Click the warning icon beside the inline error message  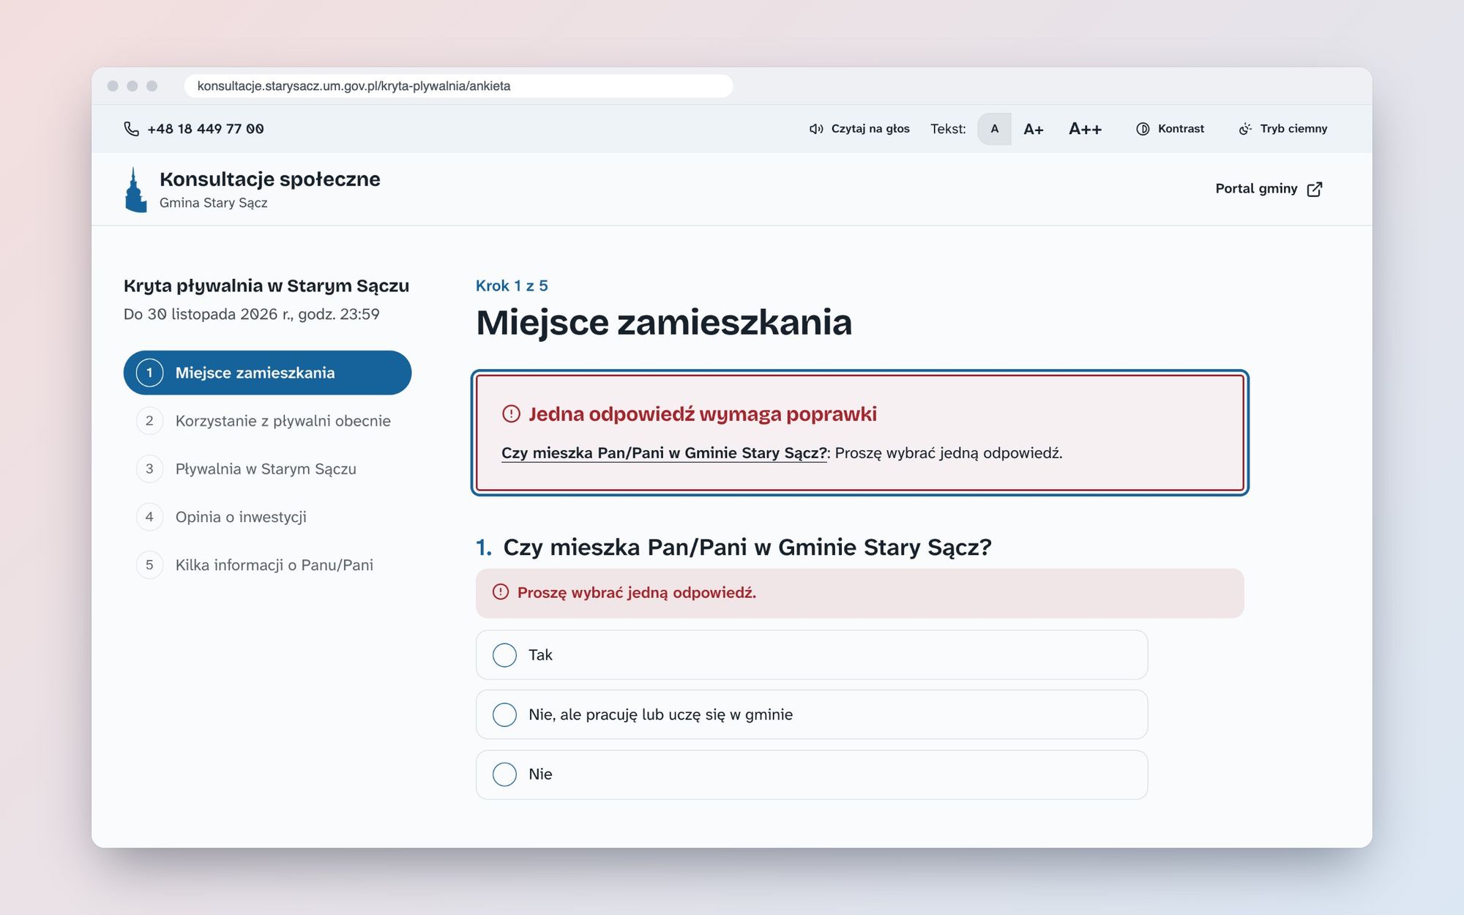[x=501, y=592]
